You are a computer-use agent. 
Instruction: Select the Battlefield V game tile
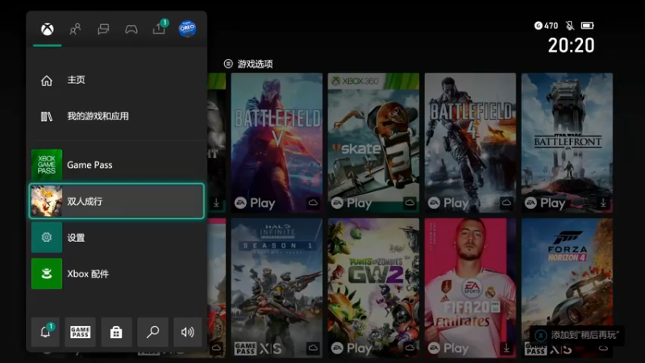277,143
